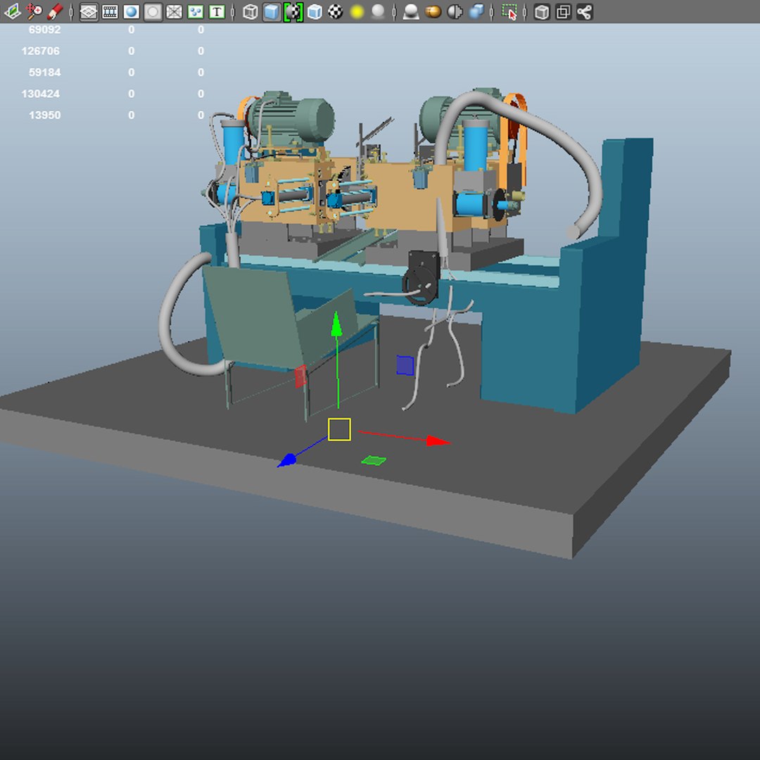Click the yellow center manipulator square
This screenshot has width=760, height=760.
[x=339, y=429]
